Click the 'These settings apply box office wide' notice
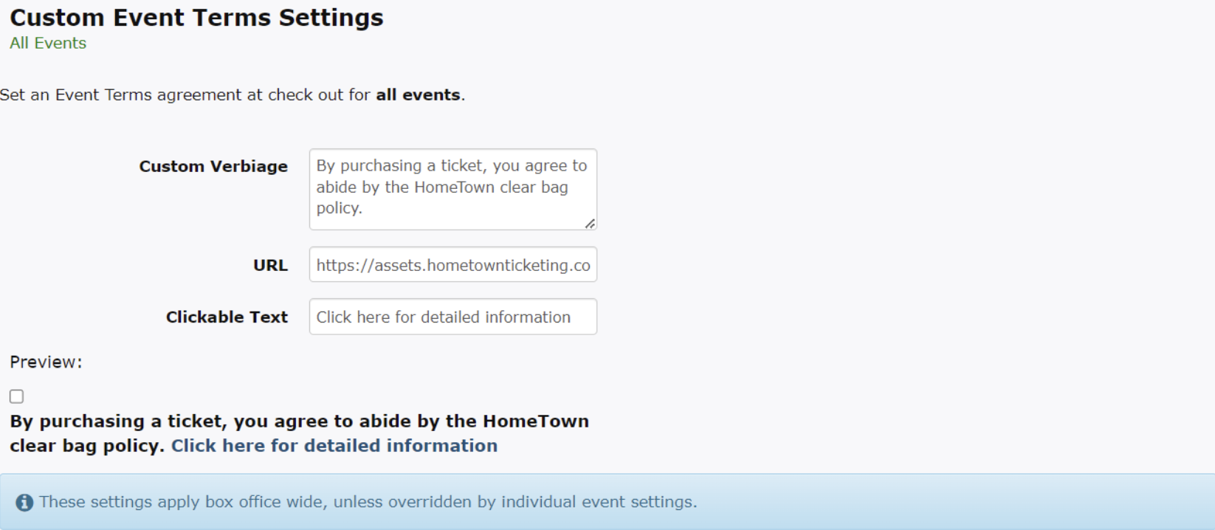 tap(368, 502)
